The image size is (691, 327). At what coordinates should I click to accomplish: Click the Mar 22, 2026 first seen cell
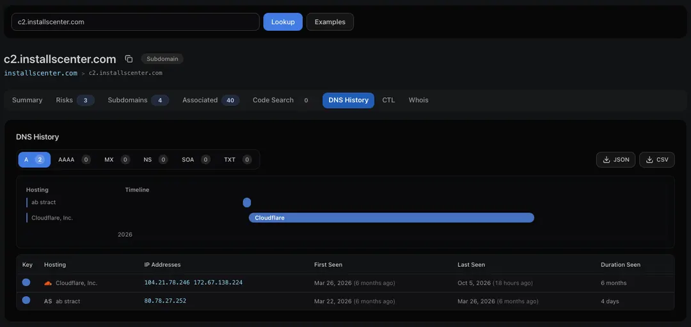tap(354, 301)
